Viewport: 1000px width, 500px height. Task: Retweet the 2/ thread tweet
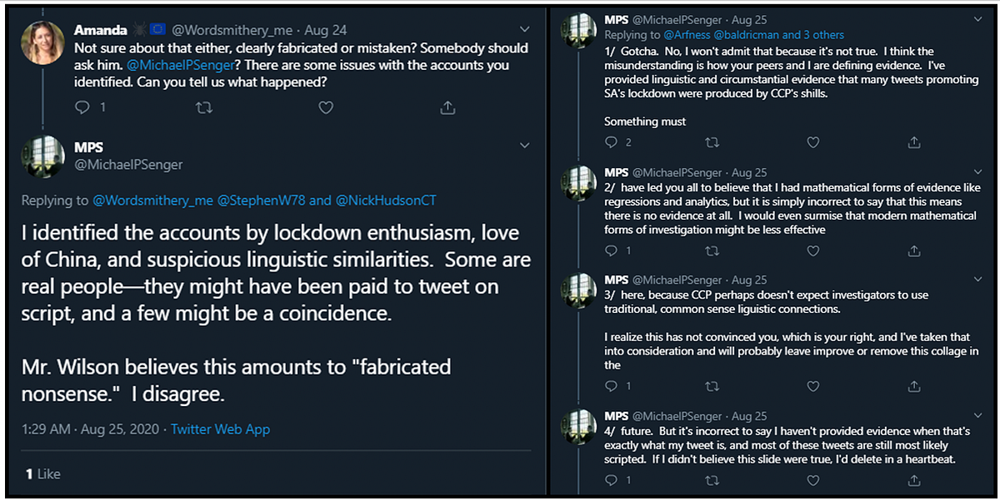[x=712, y=250]
